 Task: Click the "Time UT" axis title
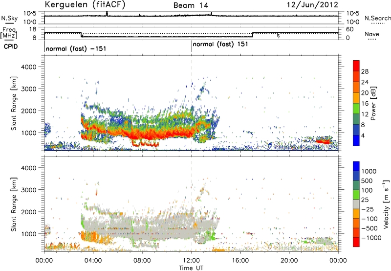point(191,268)
